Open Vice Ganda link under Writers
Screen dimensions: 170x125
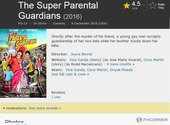(x=79, y=60)
